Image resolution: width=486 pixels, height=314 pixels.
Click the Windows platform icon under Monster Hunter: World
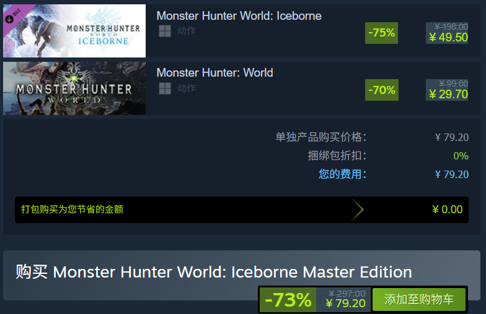click(x=165, y=88)
